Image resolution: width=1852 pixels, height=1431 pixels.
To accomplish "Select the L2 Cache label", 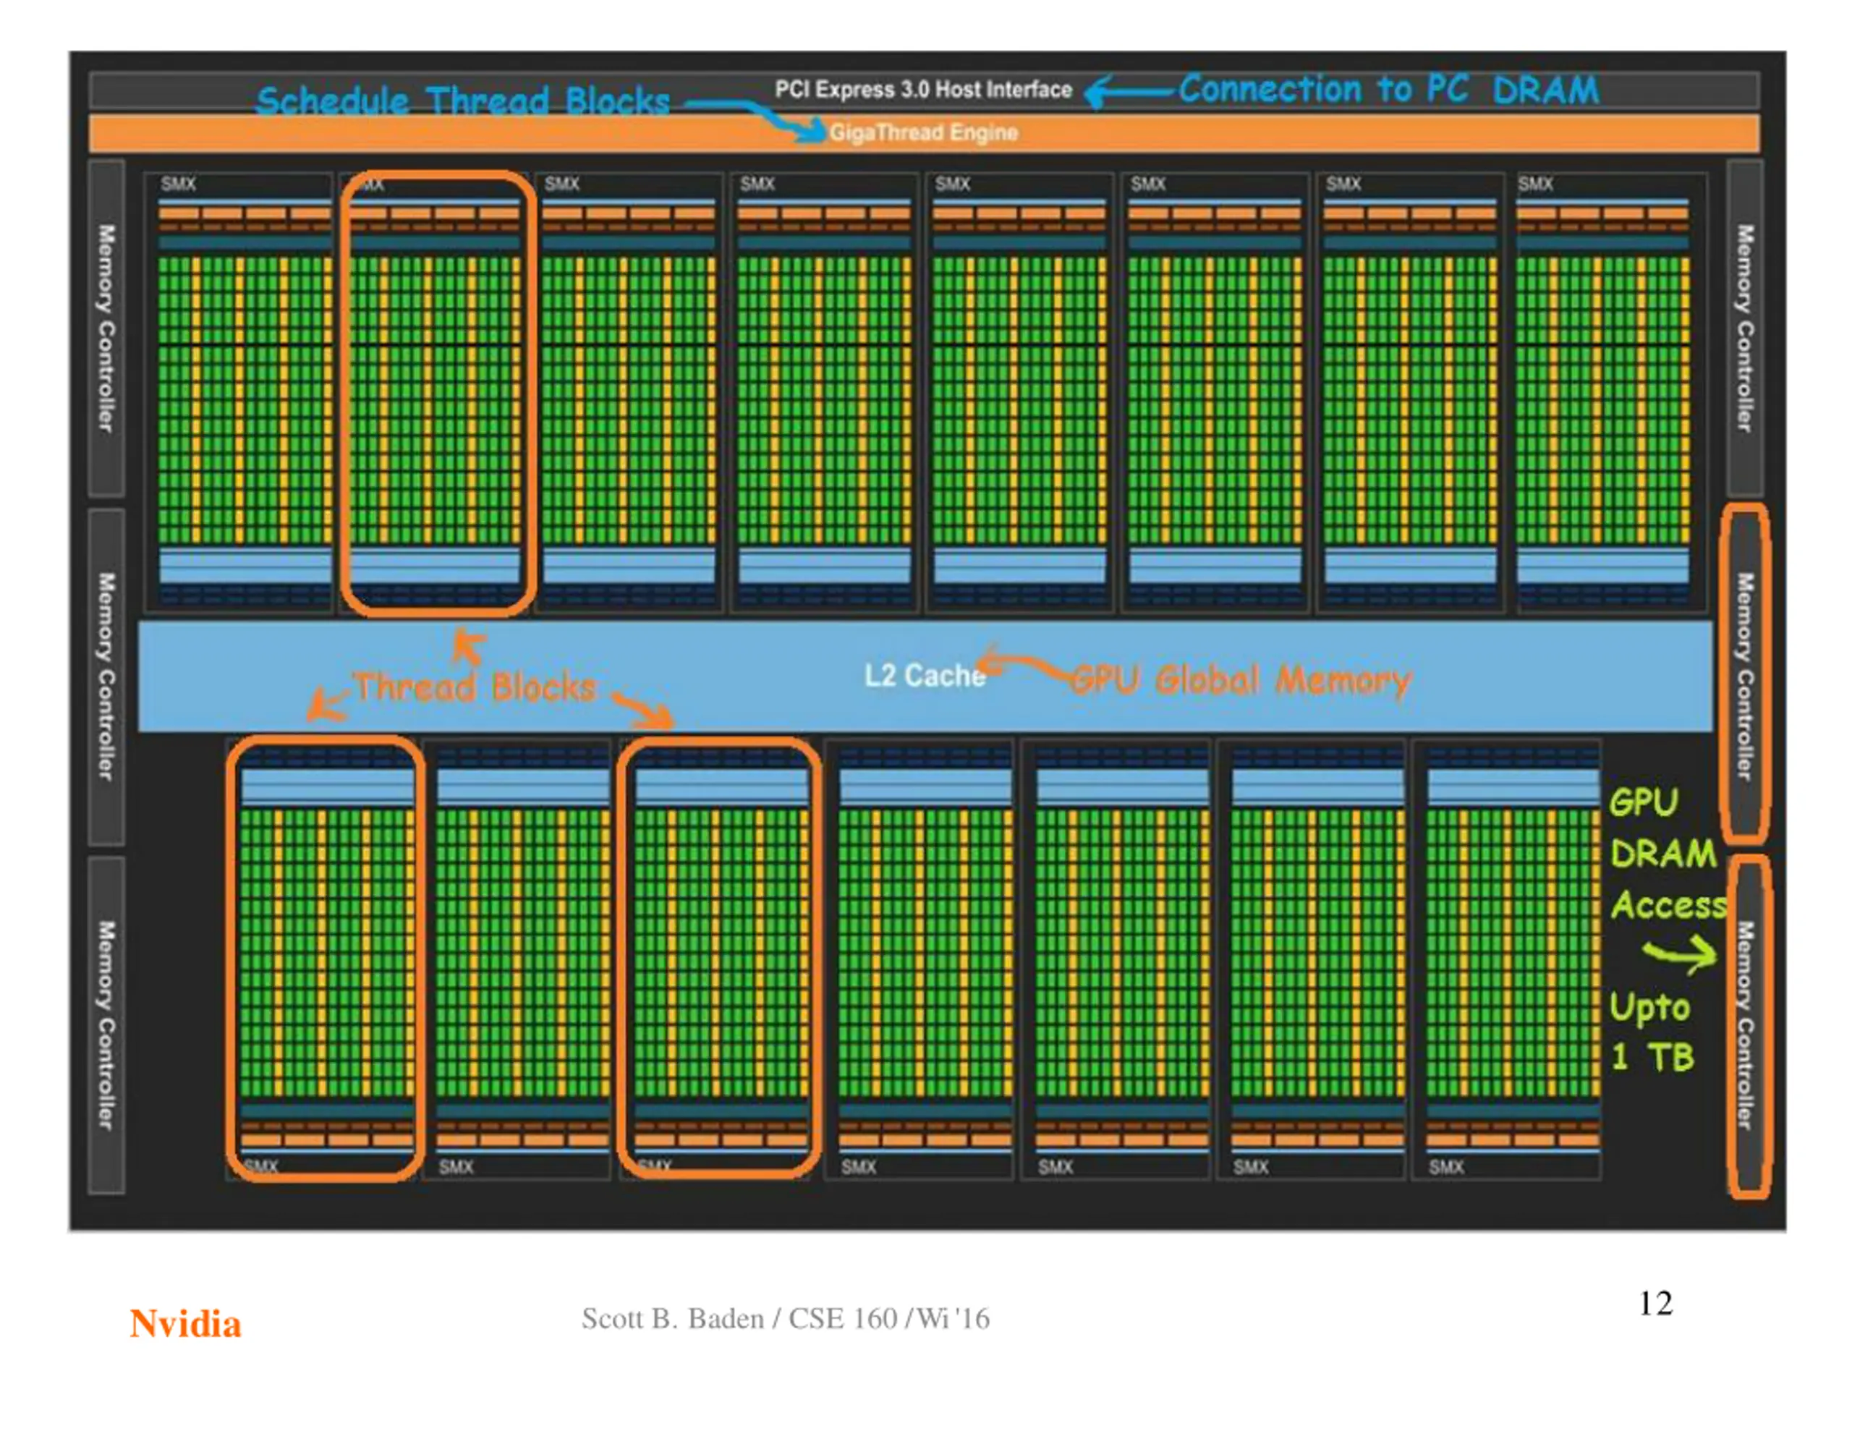I will 925,676.
